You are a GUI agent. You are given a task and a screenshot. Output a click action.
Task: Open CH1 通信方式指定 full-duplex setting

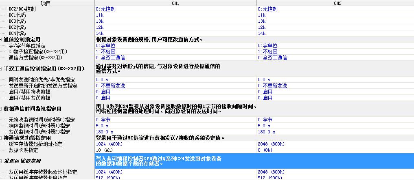(x=175, y=58)
